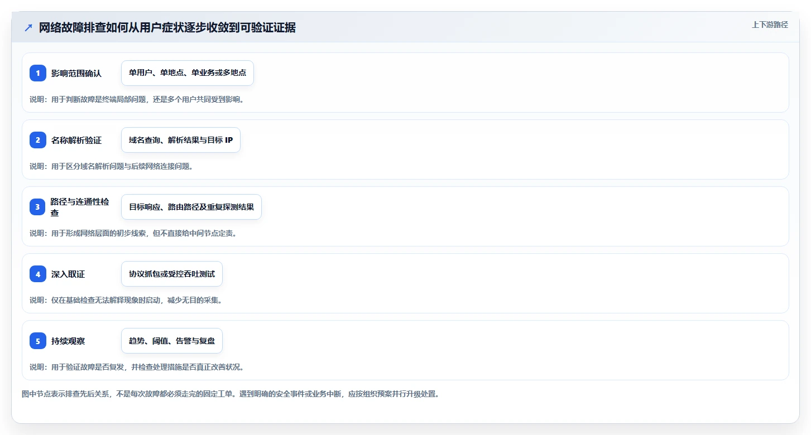
Task: Open the 协议抓包或受控吞吐测试 chip
Action: [172, 274]
